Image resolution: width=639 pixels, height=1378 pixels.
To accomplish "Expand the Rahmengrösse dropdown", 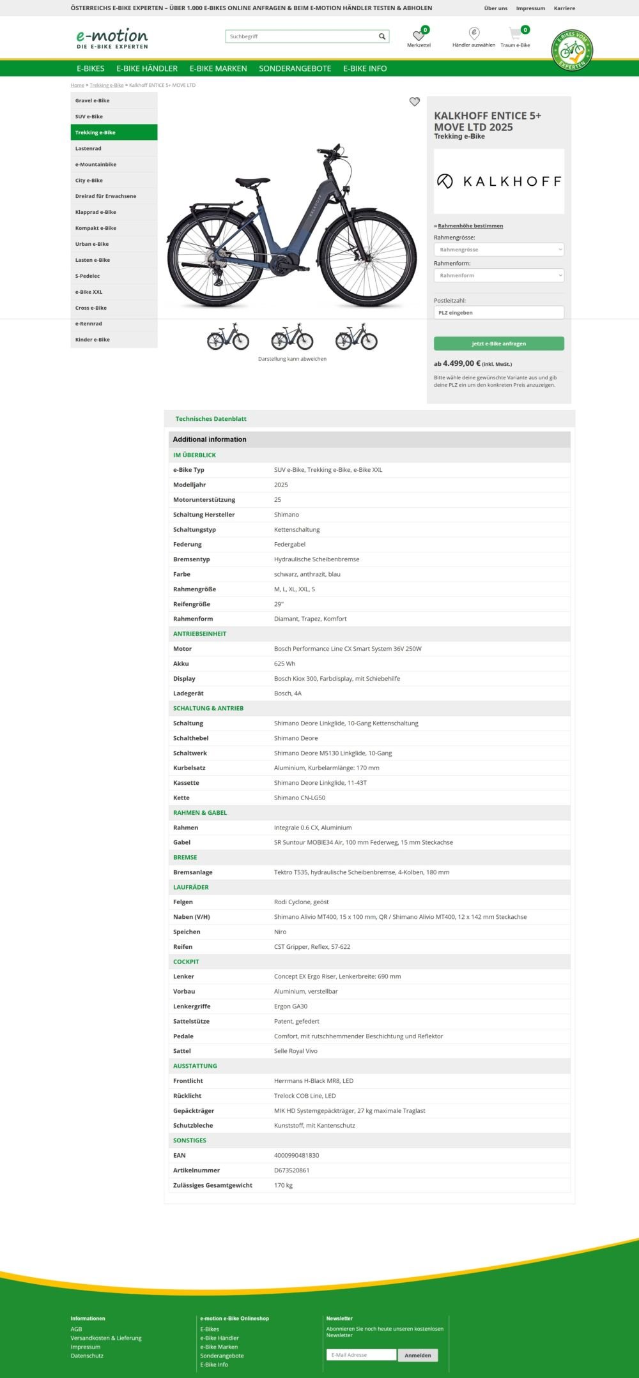I will 499,250.
